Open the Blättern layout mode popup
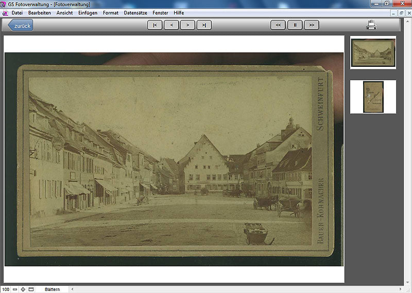Image resolution: width=412 pixels, height=293 pixels. [x=53, y=289]
